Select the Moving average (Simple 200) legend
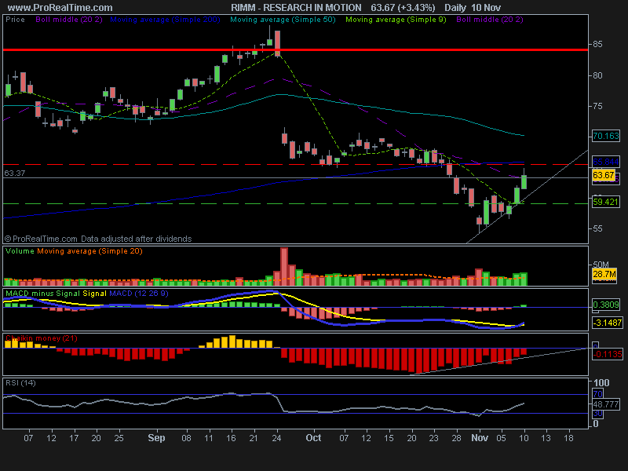The image size is (628, 471). click(x=165, y=19)
